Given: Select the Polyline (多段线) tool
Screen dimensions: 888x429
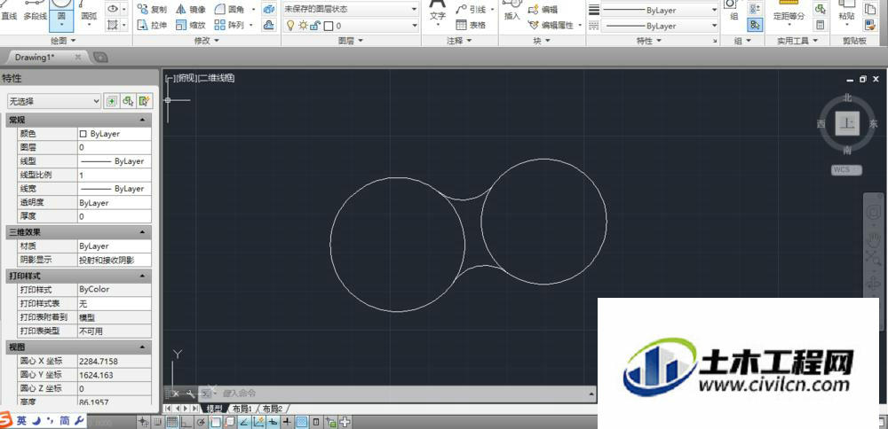Looking at the screenshot, I should click(x=36, y=12).
